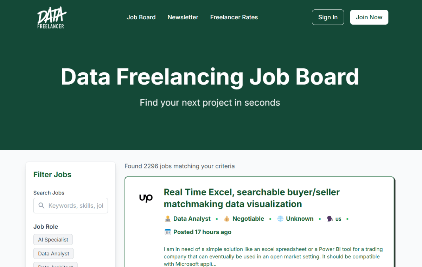Open the Real Time Excel job title link
This screenshot has height=267, width=422.
(x=252, y=198)
